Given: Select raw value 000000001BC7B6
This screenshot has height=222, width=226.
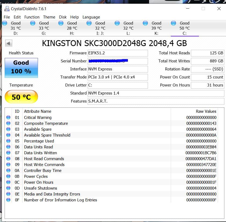Looking at the screenshot, I should click(x=201, y=153).
